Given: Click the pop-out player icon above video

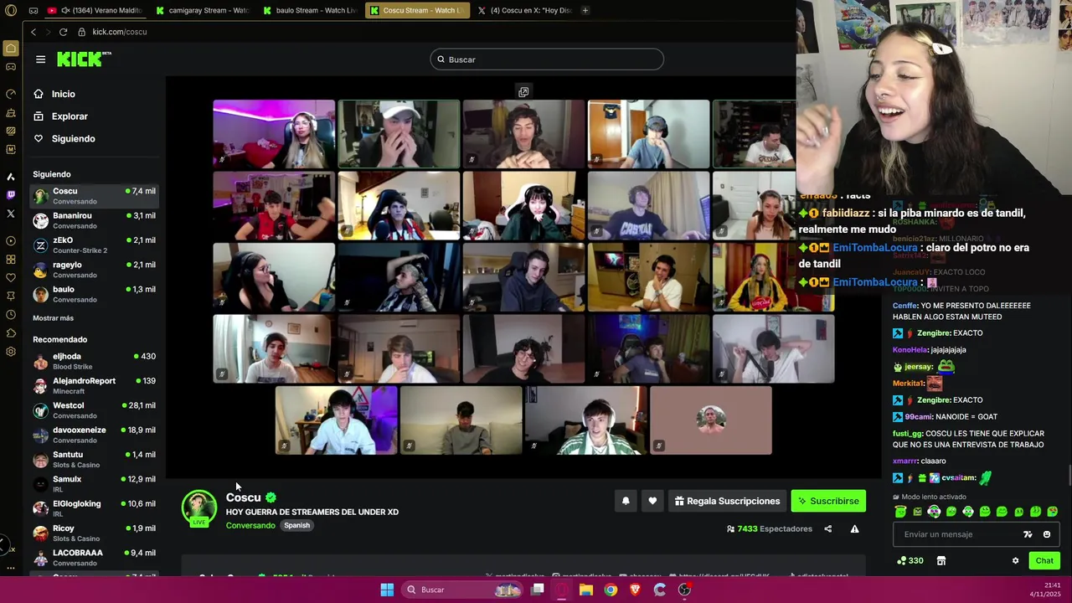Looking at the screenshot, I should pyautogui.click(x=523, y=91).
